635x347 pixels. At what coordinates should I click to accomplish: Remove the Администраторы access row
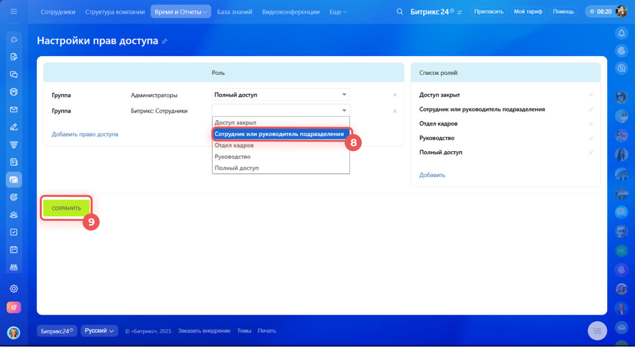(x=394, y=95)
